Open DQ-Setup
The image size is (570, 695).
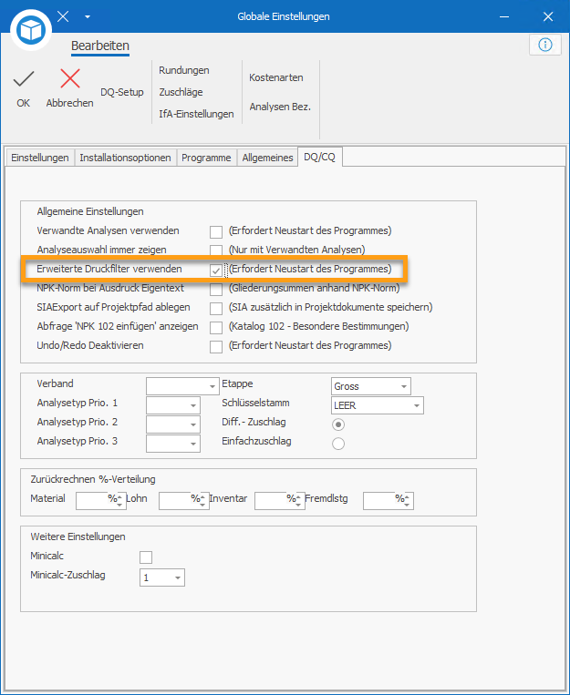click(x=122, y=92)
